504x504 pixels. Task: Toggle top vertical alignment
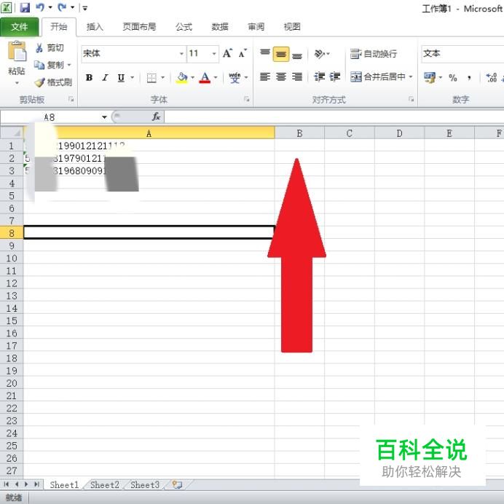point(265,53)
